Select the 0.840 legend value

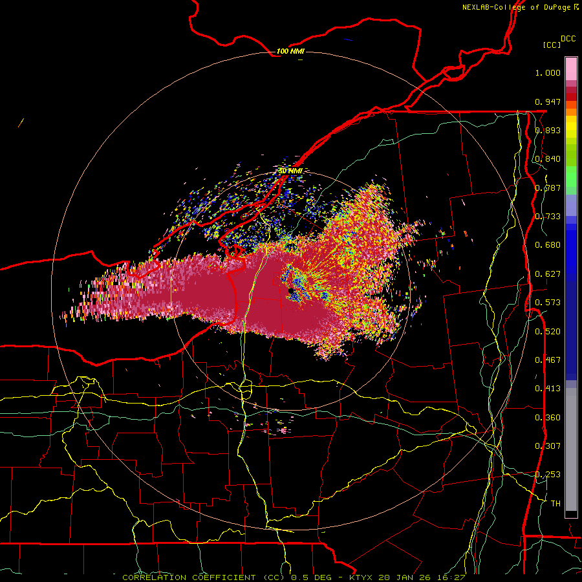548,159
